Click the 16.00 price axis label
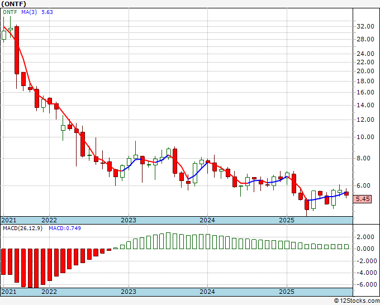The width and height of the screenshot is (380, 305). click(365, 92)
